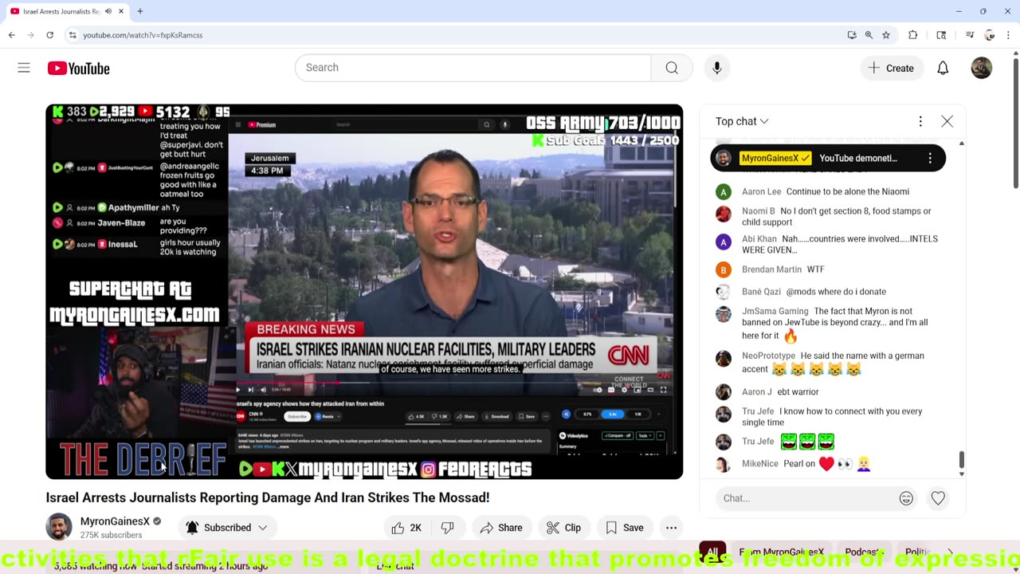Open live chat three-dot options
This screenshot has width=1020, height=574.
920,121
